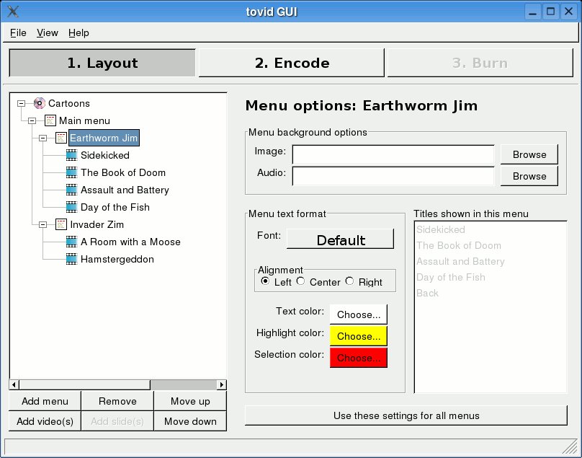Click the Hamstergeddon film icon
The image size is (582, 458).
click(71, 259)
